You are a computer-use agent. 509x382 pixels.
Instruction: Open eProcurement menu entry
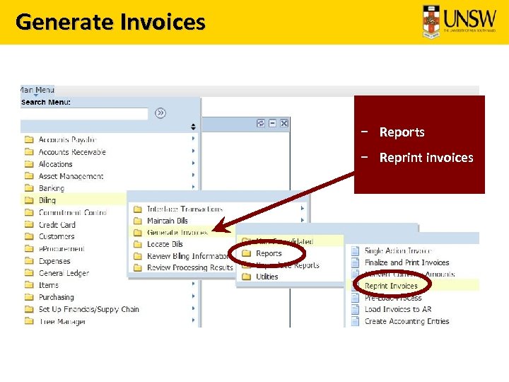(62, 249)
